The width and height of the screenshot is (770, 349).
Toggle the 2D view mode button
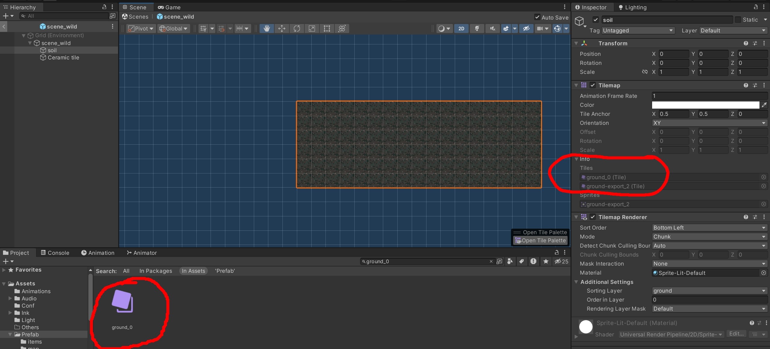click(461, 28)
